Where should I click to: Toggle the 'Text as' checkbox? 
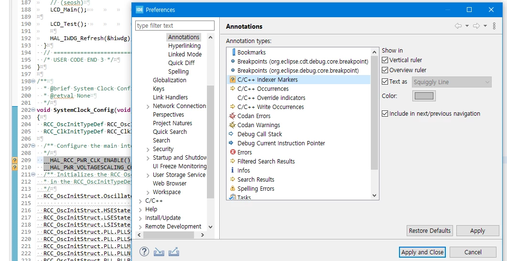385,82
